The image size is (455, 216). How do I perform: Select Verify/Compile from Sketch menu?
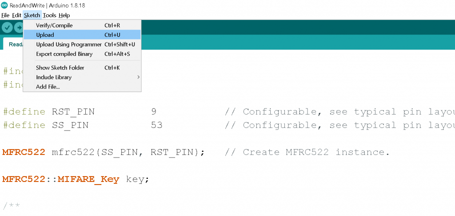(54, 25)
